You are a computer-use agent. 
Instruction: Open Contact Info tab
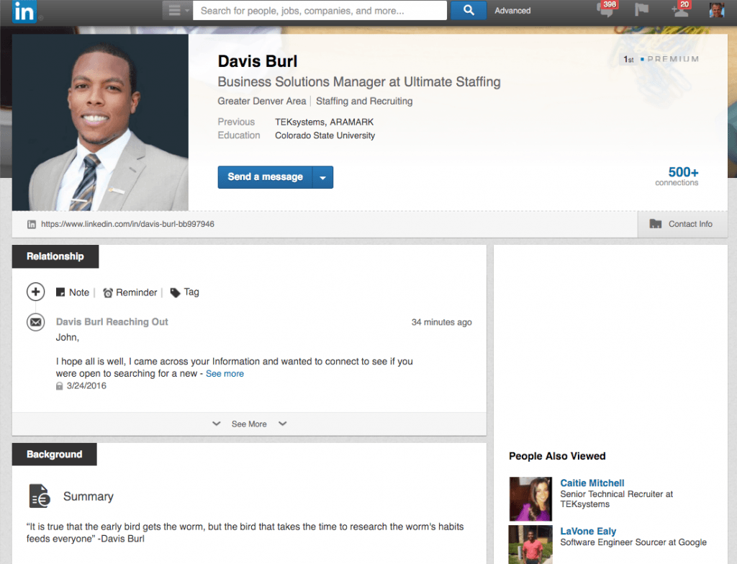click(x=682, y=225)
